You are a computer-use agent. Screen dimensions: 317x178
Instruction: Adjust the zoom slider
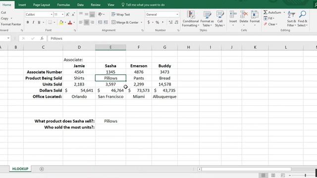pos(305,175)
